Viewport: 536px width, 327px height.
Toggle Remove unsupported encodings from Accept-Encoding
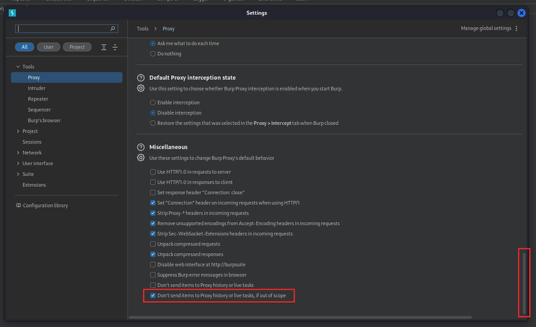(153, 223)
